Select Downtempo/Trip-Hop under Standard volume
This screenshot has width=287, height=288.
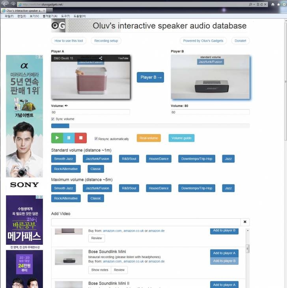pos(197,159)
